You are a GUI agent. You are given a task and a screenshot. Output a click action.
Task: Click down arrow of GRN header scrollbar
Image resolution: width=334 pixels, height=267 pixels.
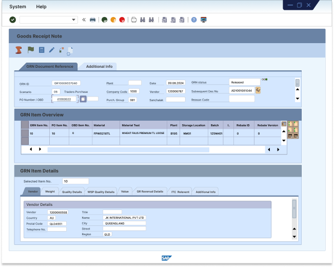tap(298, 99)
